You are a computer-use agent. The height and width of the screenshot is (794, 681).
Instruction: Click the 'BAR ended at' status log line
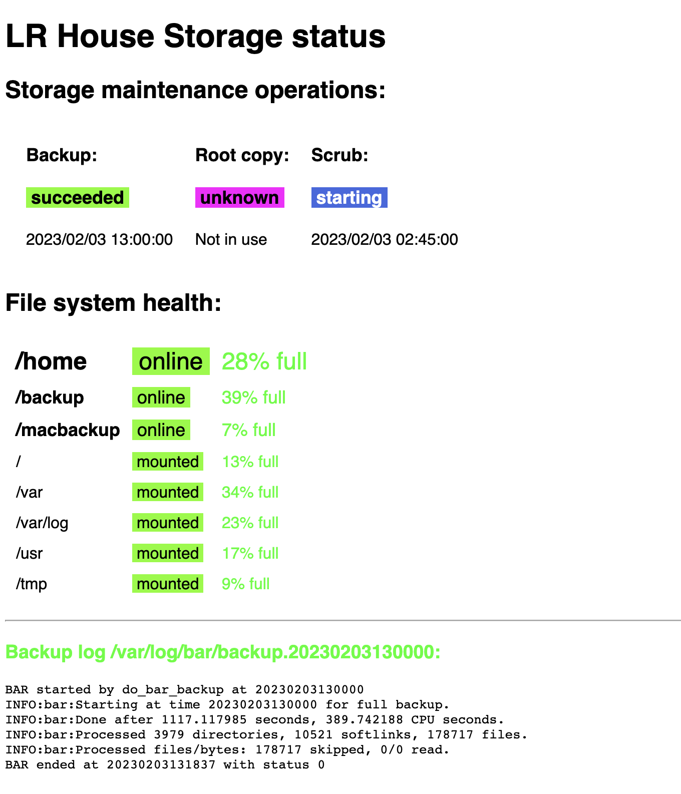(x=165, y=764)
